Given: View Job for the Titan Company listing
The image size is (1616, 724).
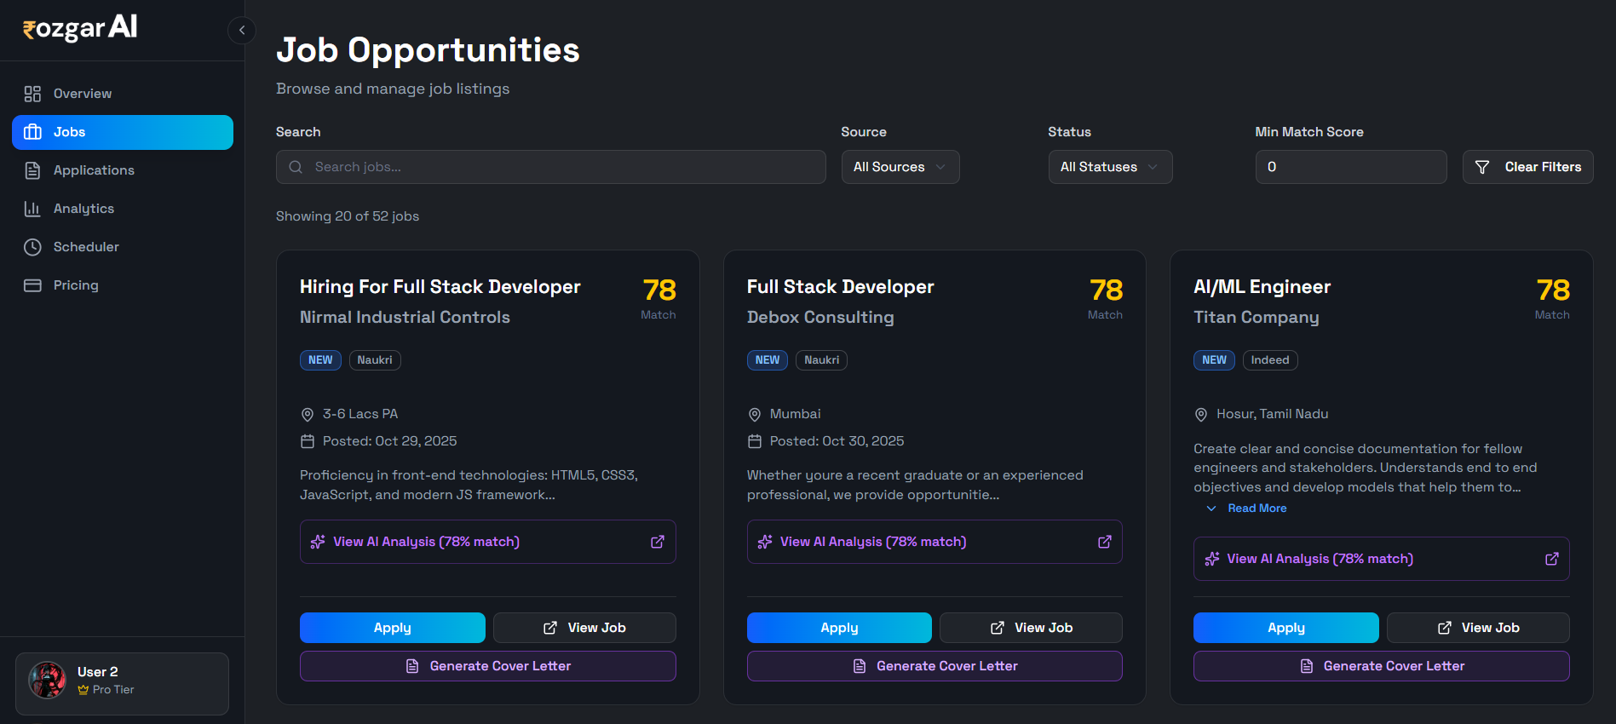Looking at the screenshot, I should (1477, 628).
